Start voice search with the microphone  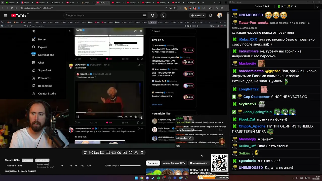(163, 15)
